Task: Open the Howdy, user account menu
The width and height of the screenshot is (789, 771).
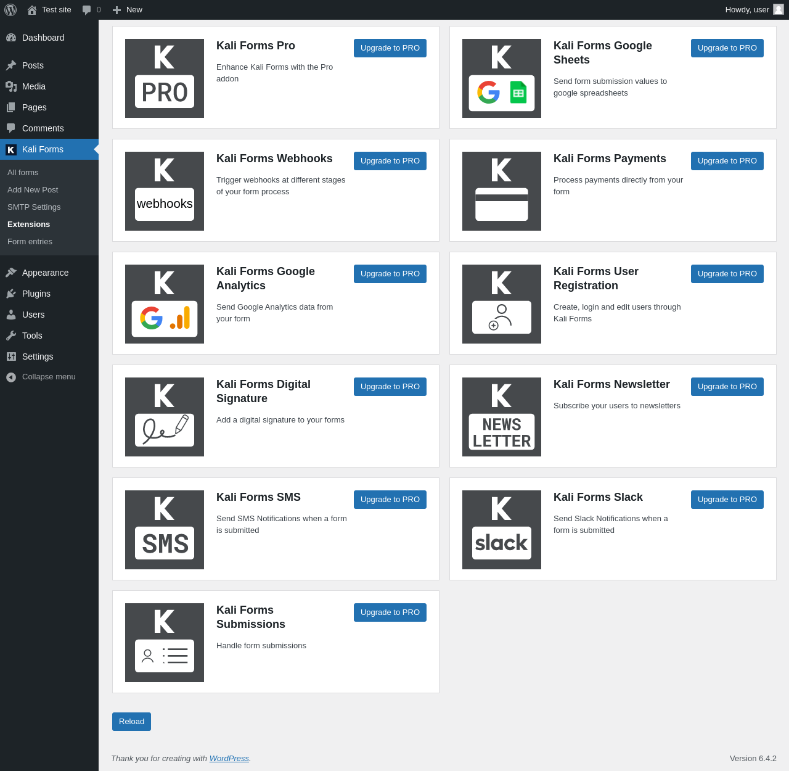Action: click(754, 10)
